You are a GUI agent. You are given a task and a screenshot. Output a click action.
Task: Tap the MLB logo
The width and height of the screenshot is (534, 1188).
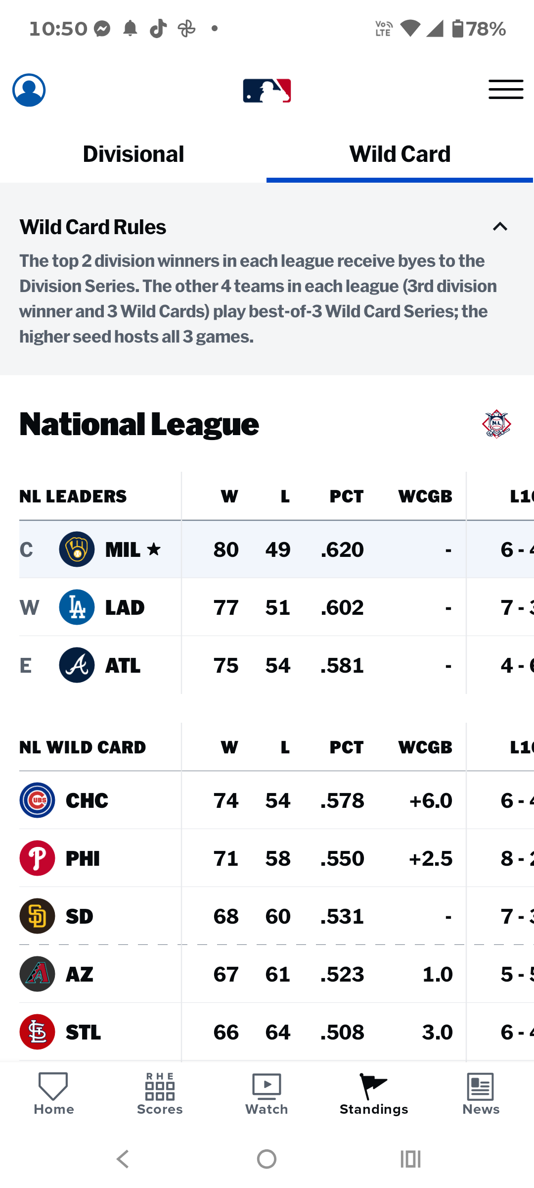click(267, 91)
